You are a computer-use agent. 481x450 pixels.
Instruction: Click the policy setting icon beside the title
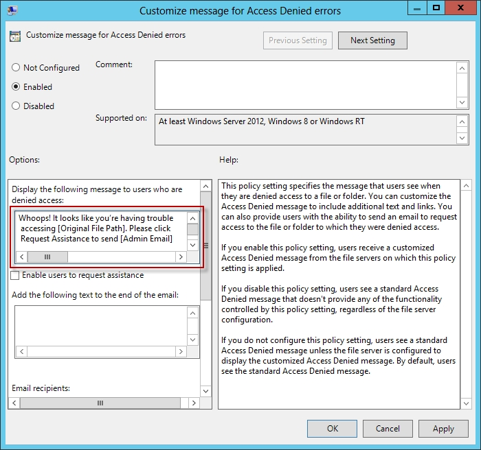[x=15, y=36]
